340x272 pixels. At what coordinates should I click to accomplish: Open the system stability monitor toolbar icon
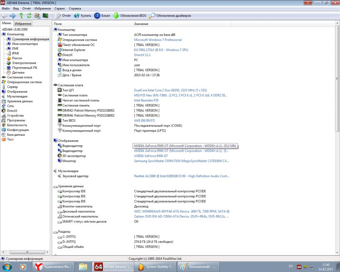(45, 16)
